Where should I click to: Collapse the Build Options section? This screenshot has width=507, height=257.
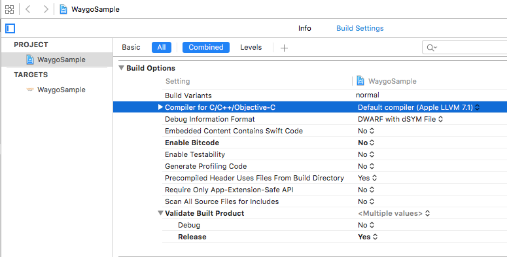point(121,68)
